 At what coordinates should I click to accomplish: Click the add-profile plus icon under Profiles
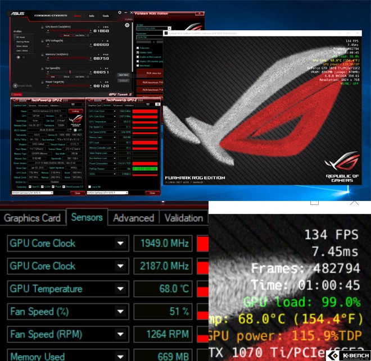pyautogui.click(x=18, y=57)
